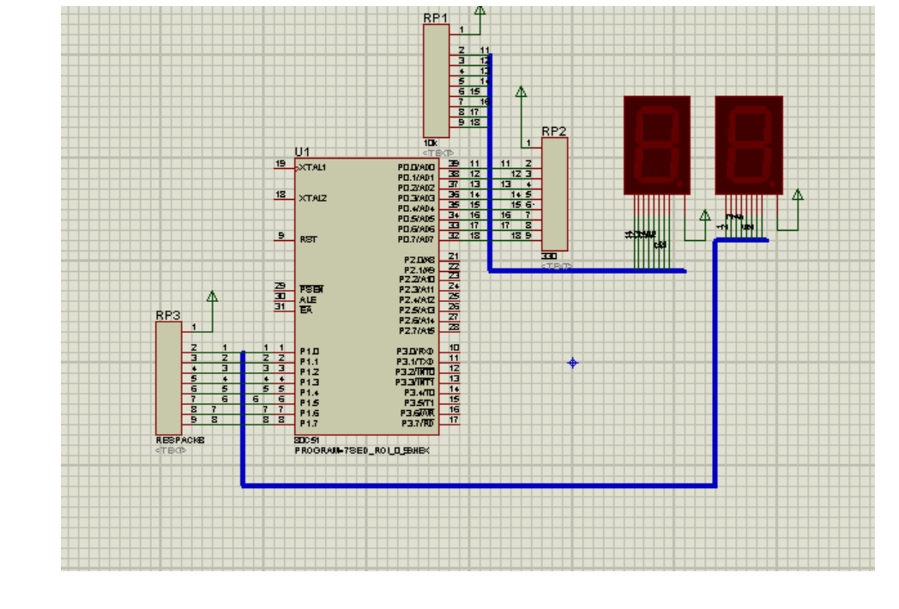Click the P1.0 pin label on U1
Screen dimensions: 899x609
[x=309, y=351]
